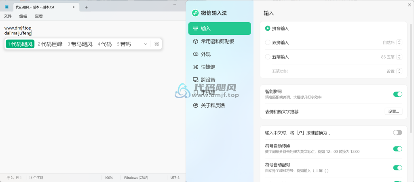Image resolution: width=414 pixels, height=182 pixels.
Task: Toggle 符号自动转换 switch
Action: point(398,149)
